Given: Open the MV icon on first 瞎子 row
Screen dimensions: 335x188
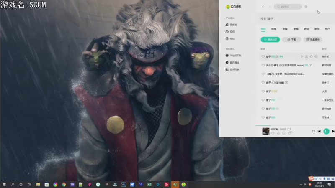Looking at the screenshot, I should pos(277,56).
